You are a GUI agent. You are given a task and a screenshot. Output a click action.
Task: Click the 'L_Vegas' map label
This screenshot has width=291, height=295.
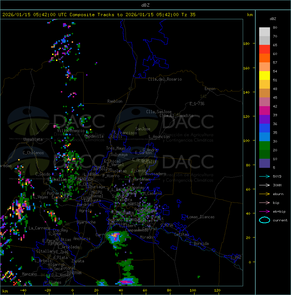pos(41,197)
